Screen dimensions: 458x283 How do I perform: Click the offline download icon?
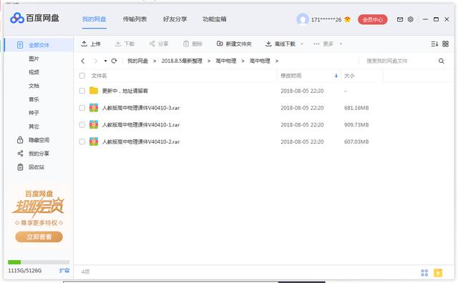268,44
